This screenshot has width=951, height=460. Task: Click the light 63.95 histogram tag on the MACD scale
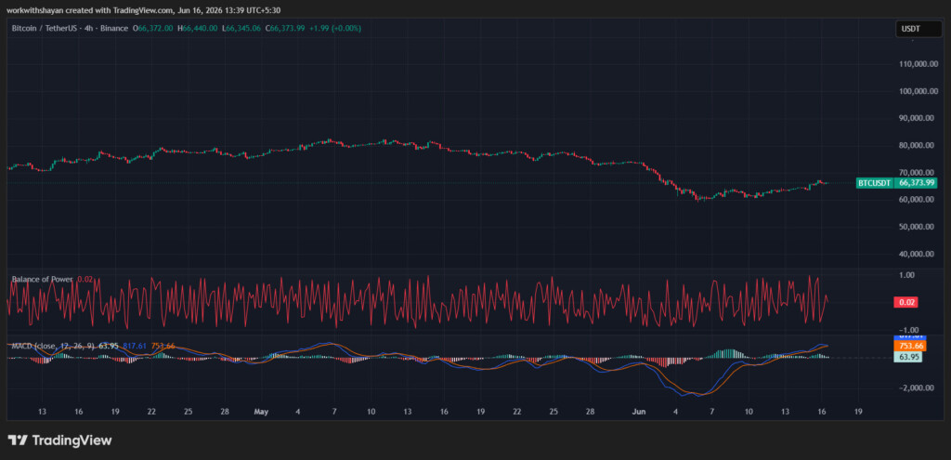910,356
